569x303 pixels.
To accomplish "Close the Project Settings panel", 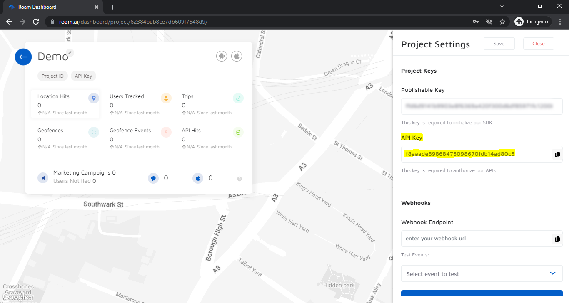I will click(539, 44).
